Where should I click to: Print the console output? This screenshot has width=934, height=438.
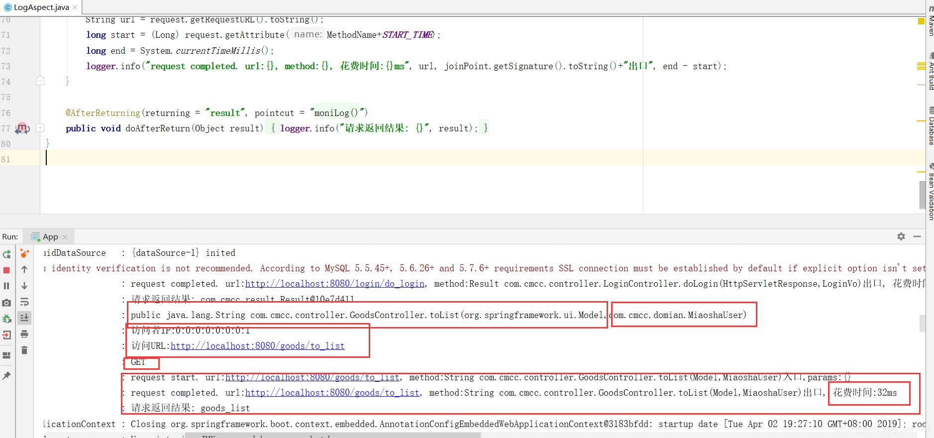(x=24, y=334)
